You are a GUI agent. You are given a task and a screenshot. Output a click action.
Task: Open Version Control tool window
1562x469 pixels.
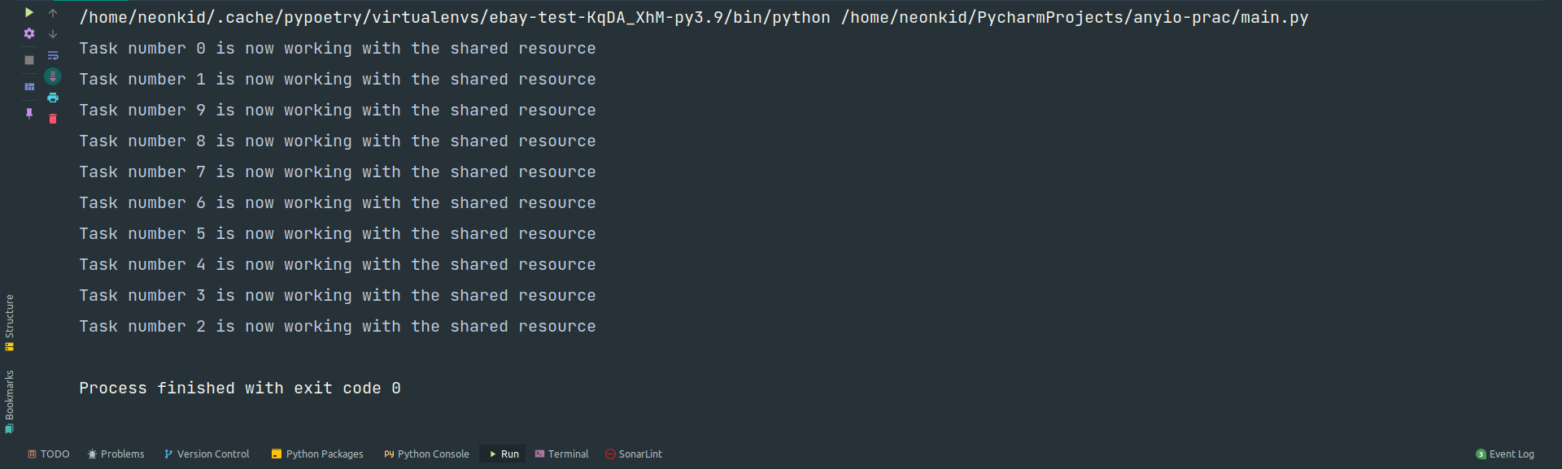click(207, 454)
